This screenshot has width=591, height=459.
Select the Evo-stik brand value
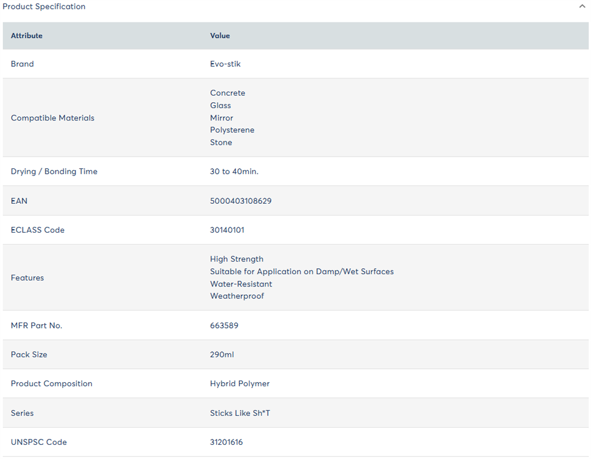225,64
